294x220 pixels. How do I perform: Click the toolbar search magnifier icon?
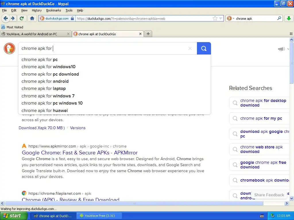(x=279, y=18)
